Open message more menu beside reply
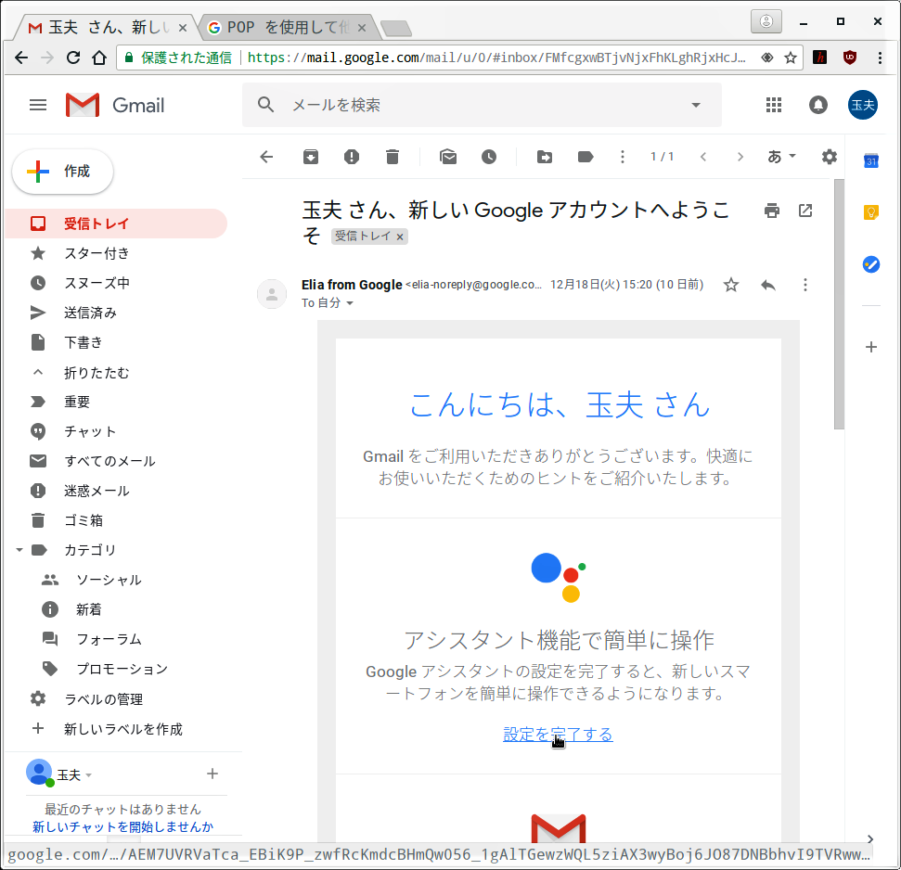Viewport: 901px width, 870px height. click(x=805, y=285)
